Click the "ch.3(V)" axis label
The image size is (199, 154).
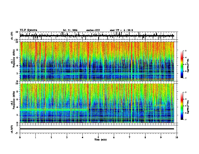tap(12, 129)
